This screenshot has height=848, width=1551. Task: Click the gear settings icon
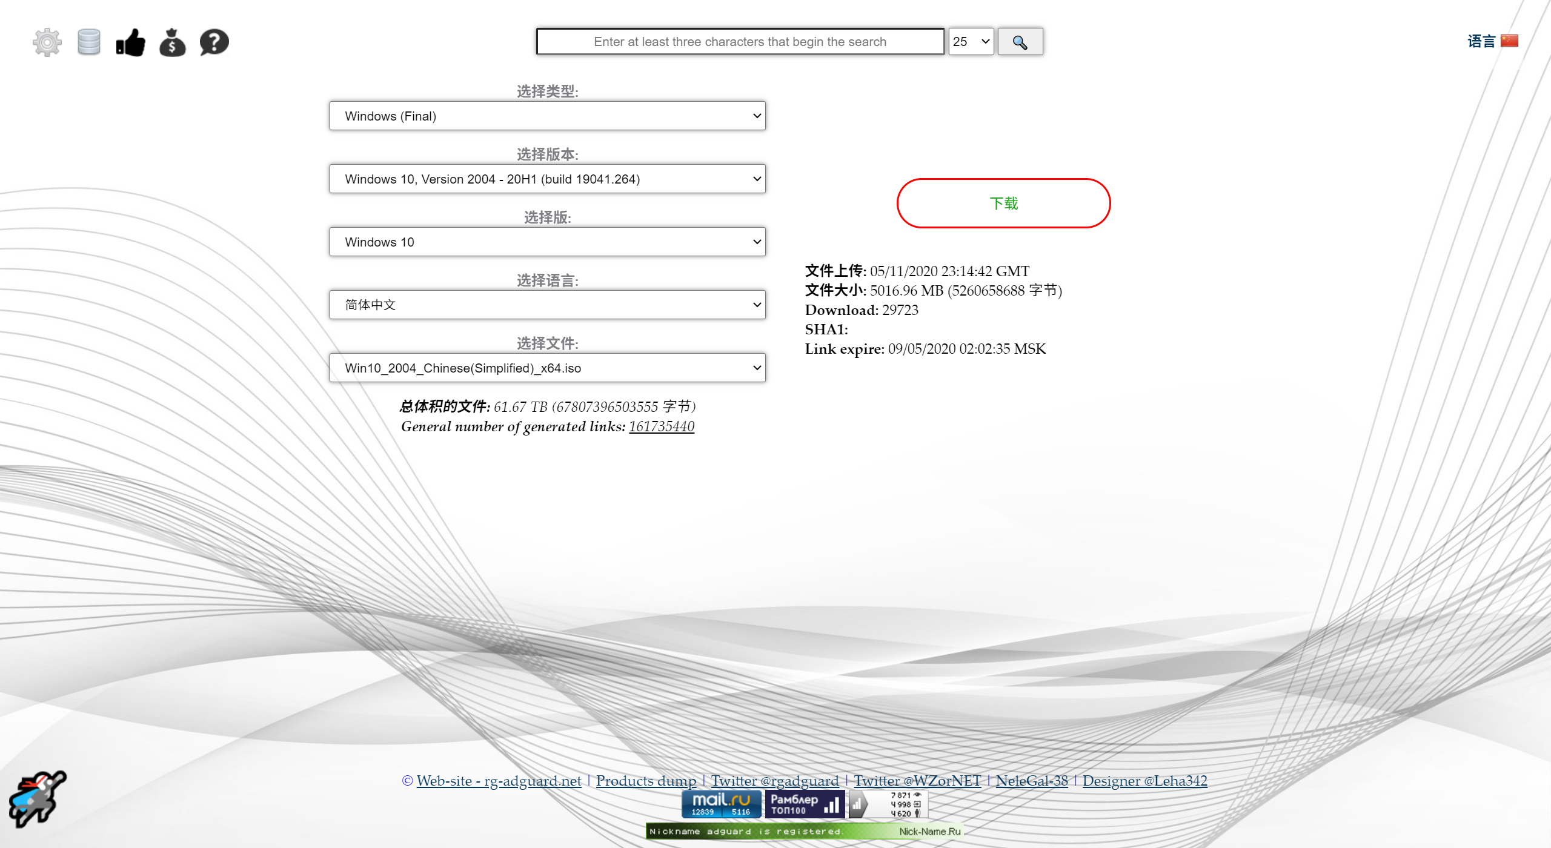(47, 42)
